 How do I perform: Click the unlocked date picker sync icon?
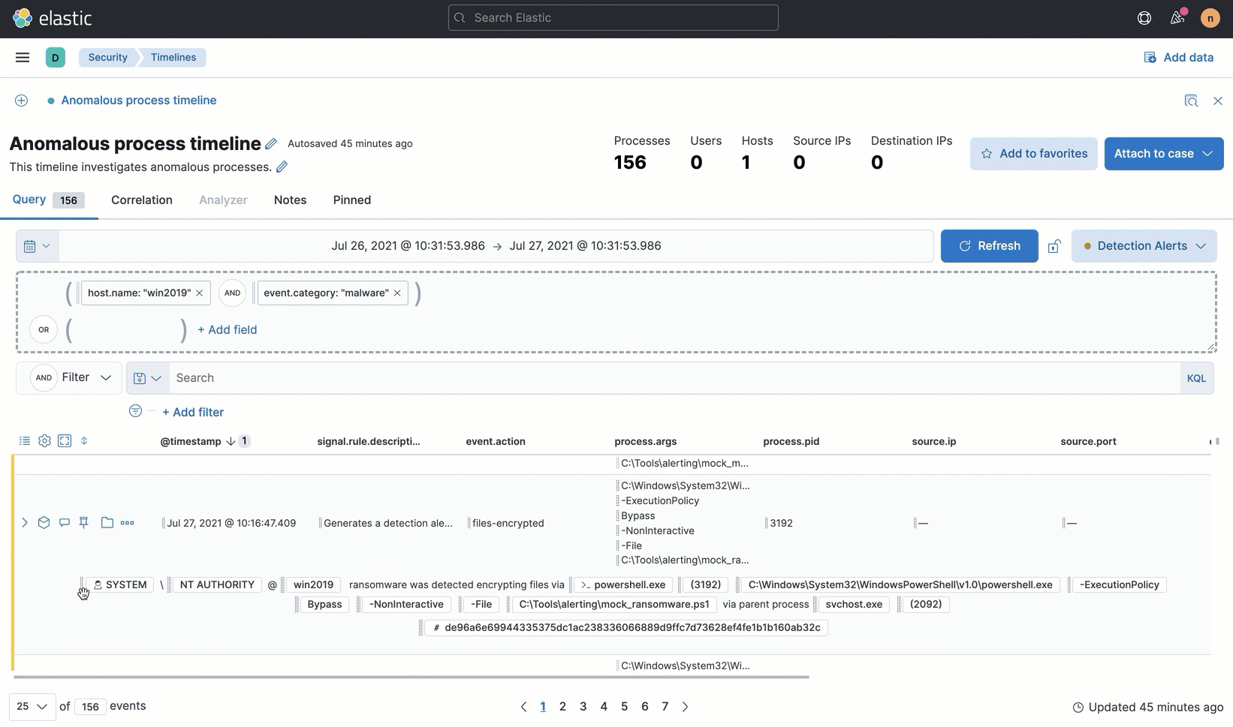click(1055, 245)
